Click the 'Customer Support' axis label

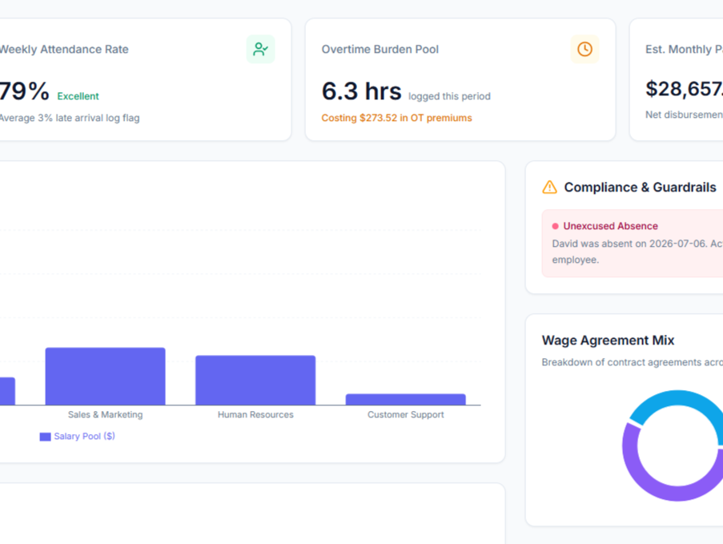pyautogui.click(x=406, y=414)
